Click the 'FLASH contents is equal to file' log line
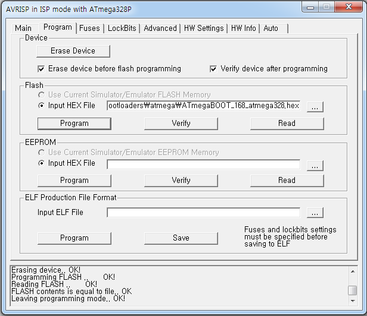This screenshot has width=367, height=316. 71,292
